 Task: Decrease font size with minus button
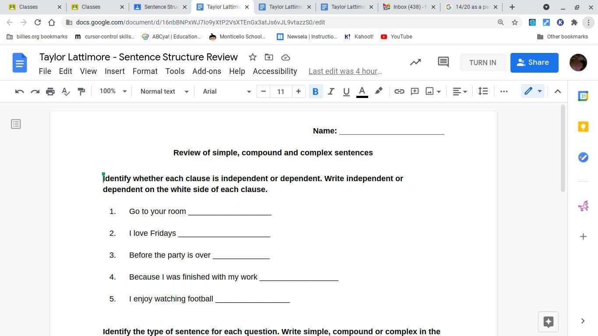(x=263, y=91)
